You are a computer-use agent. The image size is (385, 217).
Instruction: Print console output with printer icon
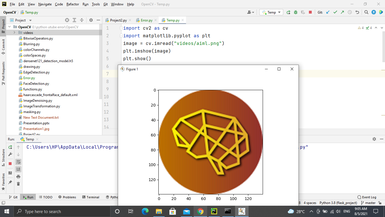(18, 176)
